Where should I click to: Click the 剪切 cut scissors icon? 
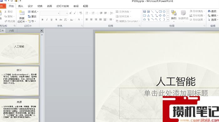(x=8, y=12)
